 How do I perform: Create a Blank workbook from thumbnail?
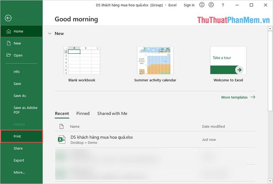coord(82,60)
